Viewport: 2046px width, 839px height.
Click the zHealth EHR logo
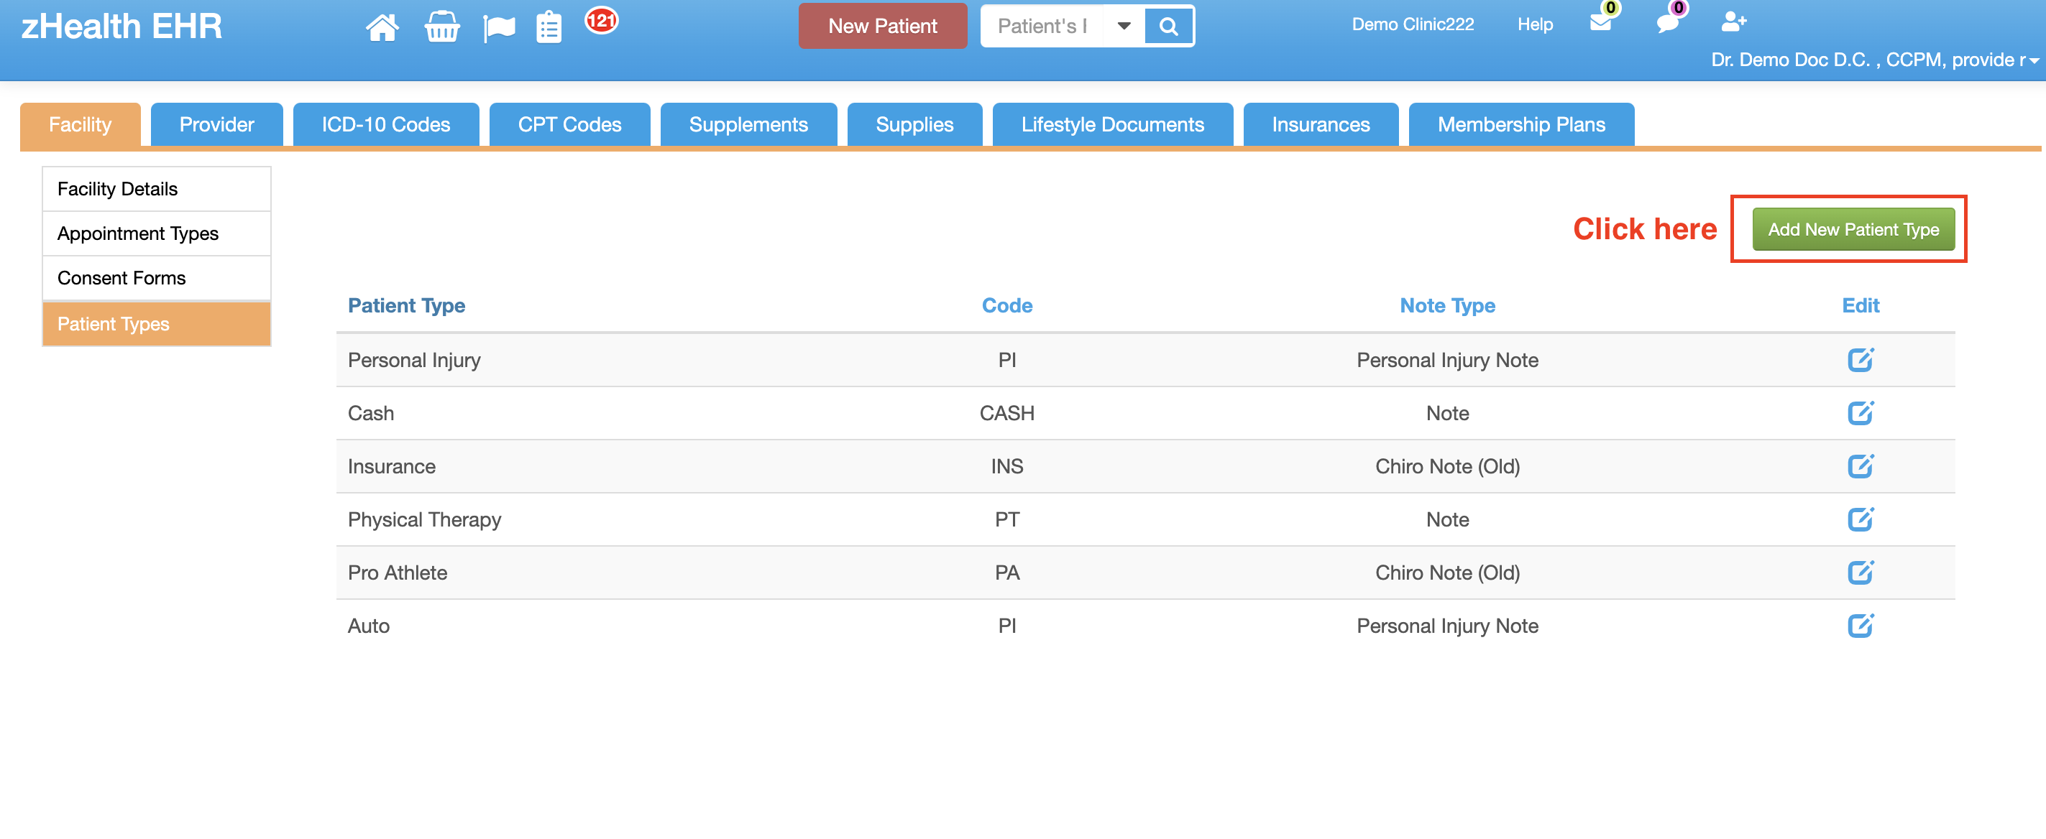coord(121,26)
